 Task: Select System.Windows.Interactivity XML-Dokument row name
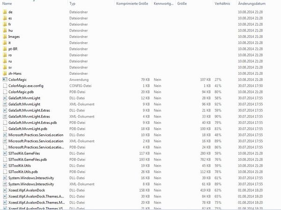[x=31, y=184]
